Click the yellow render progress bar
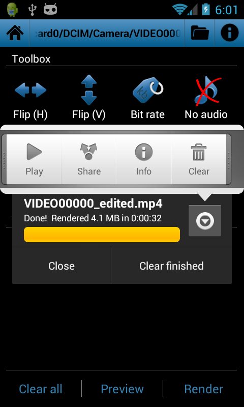The image size is (244, 407). [102, 235]
